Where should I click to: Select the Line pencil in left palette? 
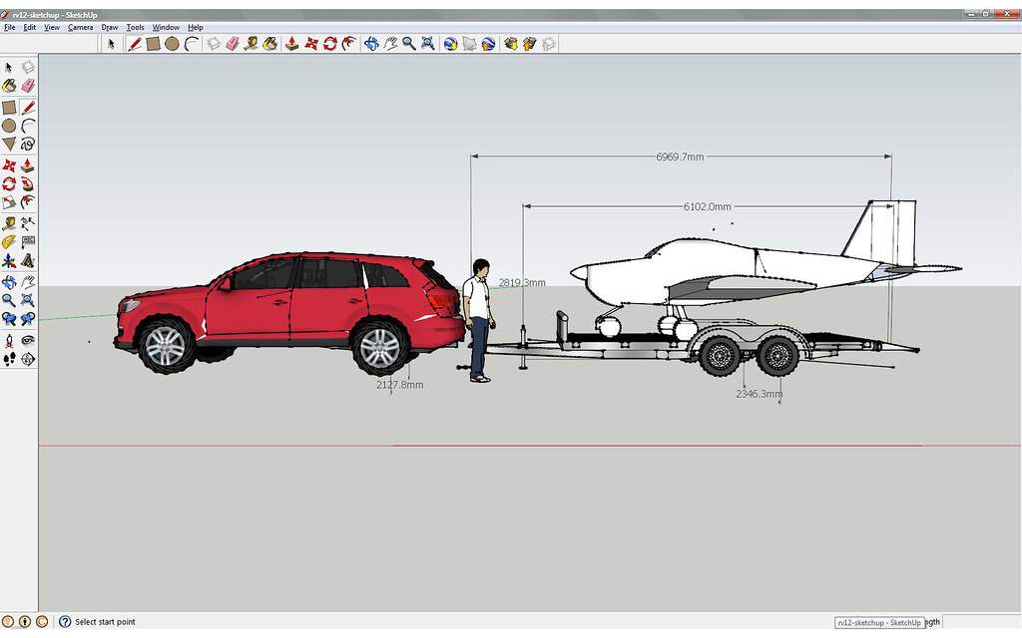[x=28, y=107]
